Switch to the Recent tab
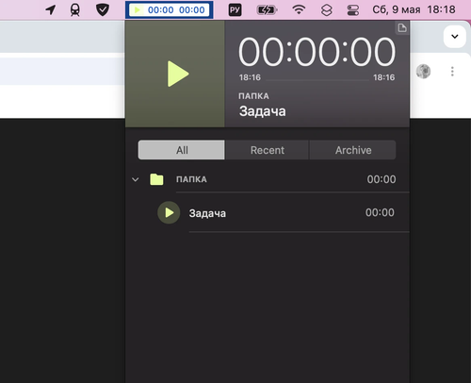The width and height of the screenshot is (471, 383). pyautogui.click(x=268, y=150)
